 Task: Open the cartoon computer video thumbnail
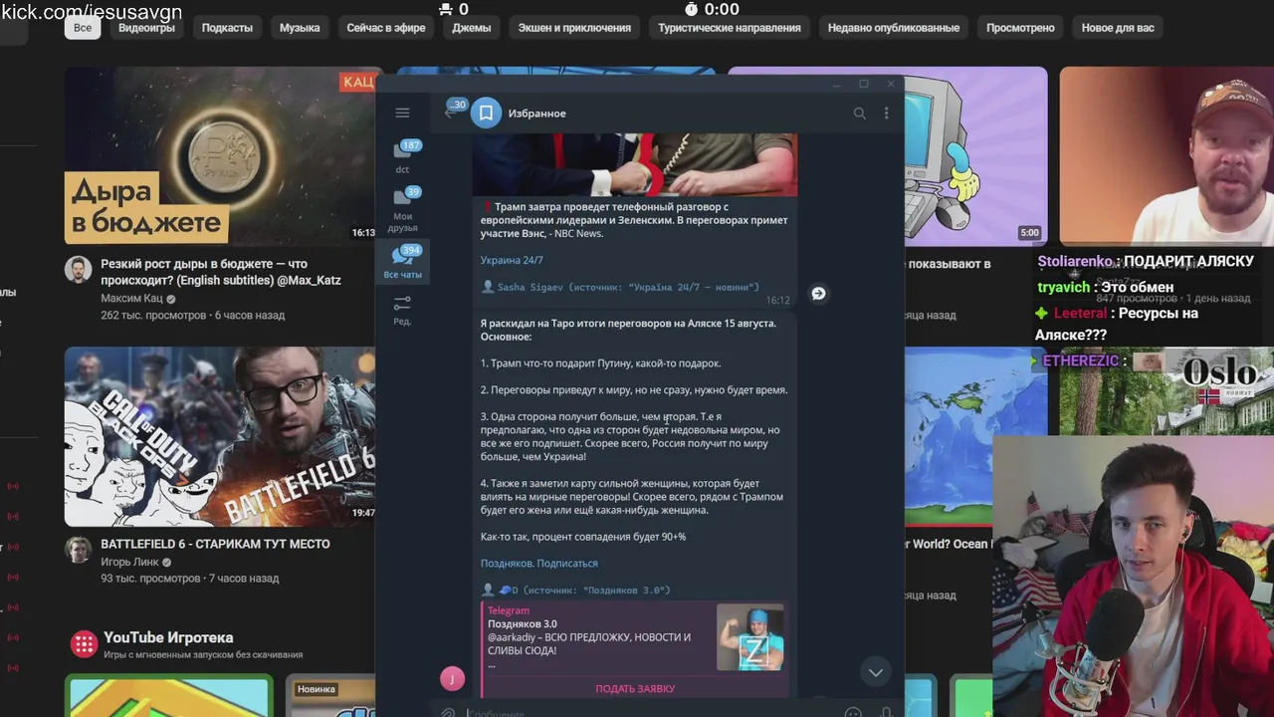click(975, 155)
